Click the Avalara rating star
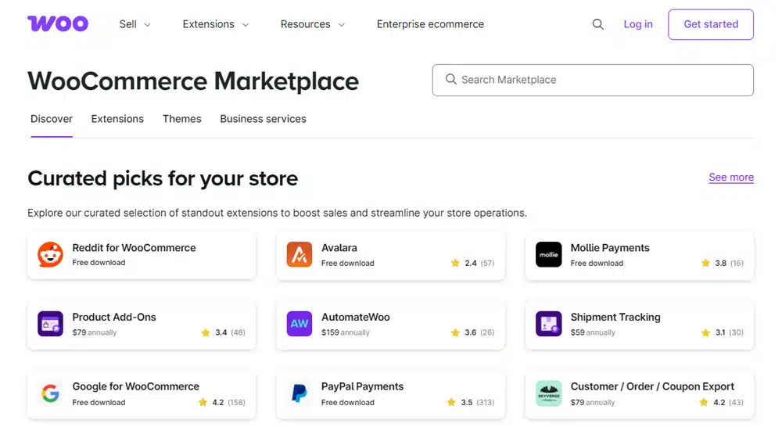The image size is (782, 438). pyautogui.click(x=455, y=263)
